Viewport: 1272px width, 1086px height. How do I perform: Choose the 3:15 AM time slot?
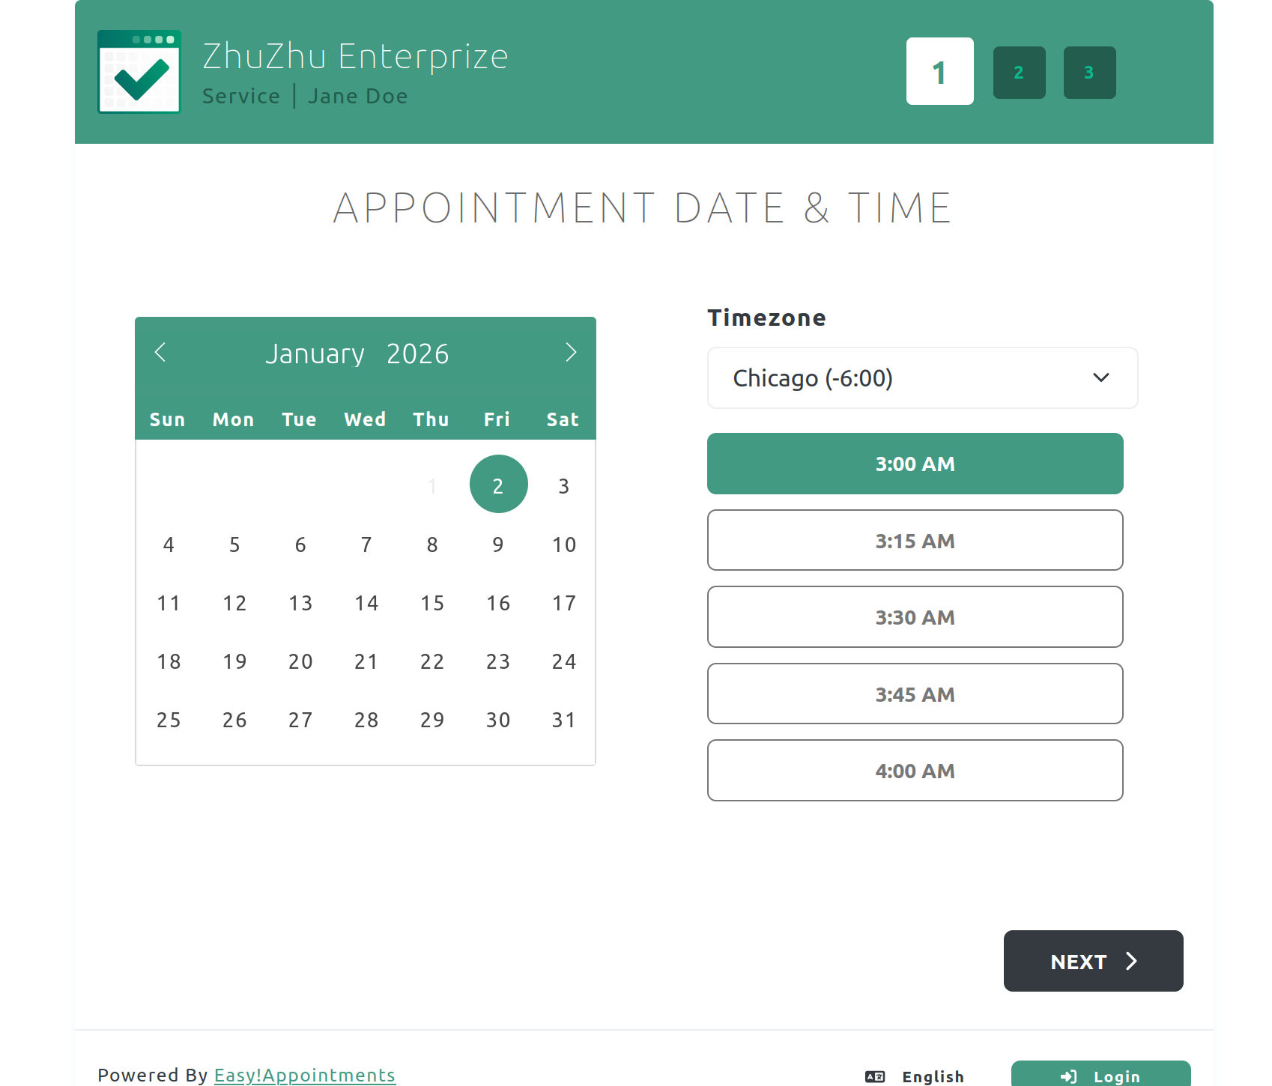click(915, 540)
